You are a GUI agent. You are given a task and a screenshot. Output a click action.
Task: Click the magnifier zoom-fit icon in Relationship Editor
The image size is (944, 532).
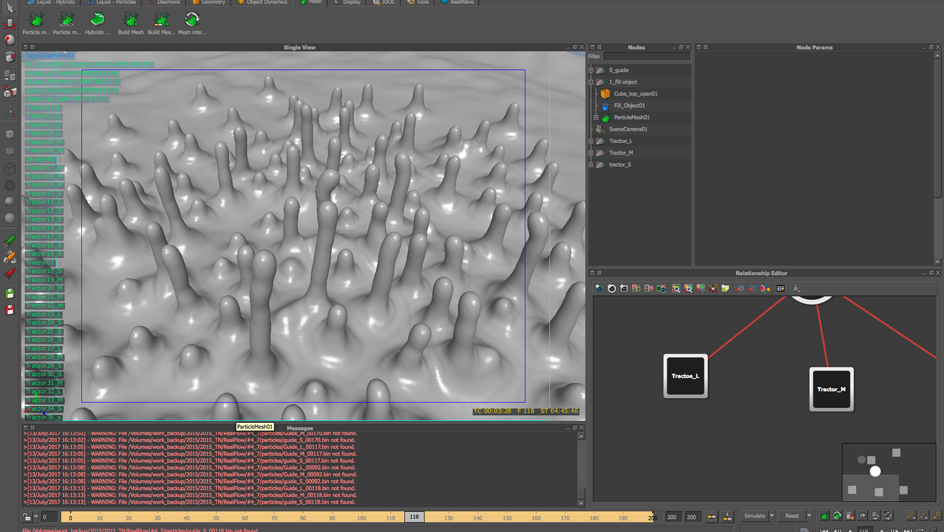pos(676,289)
